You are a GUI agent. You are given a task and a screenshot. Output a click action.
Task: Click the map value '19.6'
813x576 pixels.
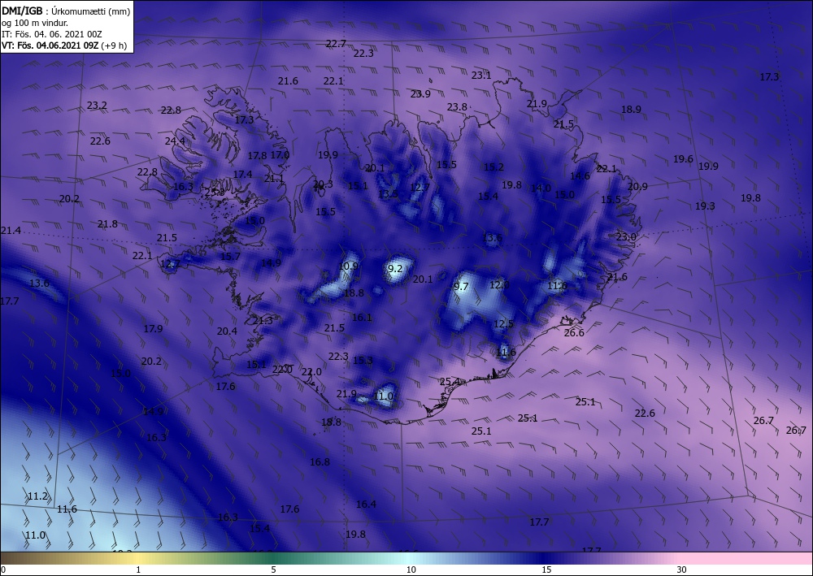tap(683, 159)
